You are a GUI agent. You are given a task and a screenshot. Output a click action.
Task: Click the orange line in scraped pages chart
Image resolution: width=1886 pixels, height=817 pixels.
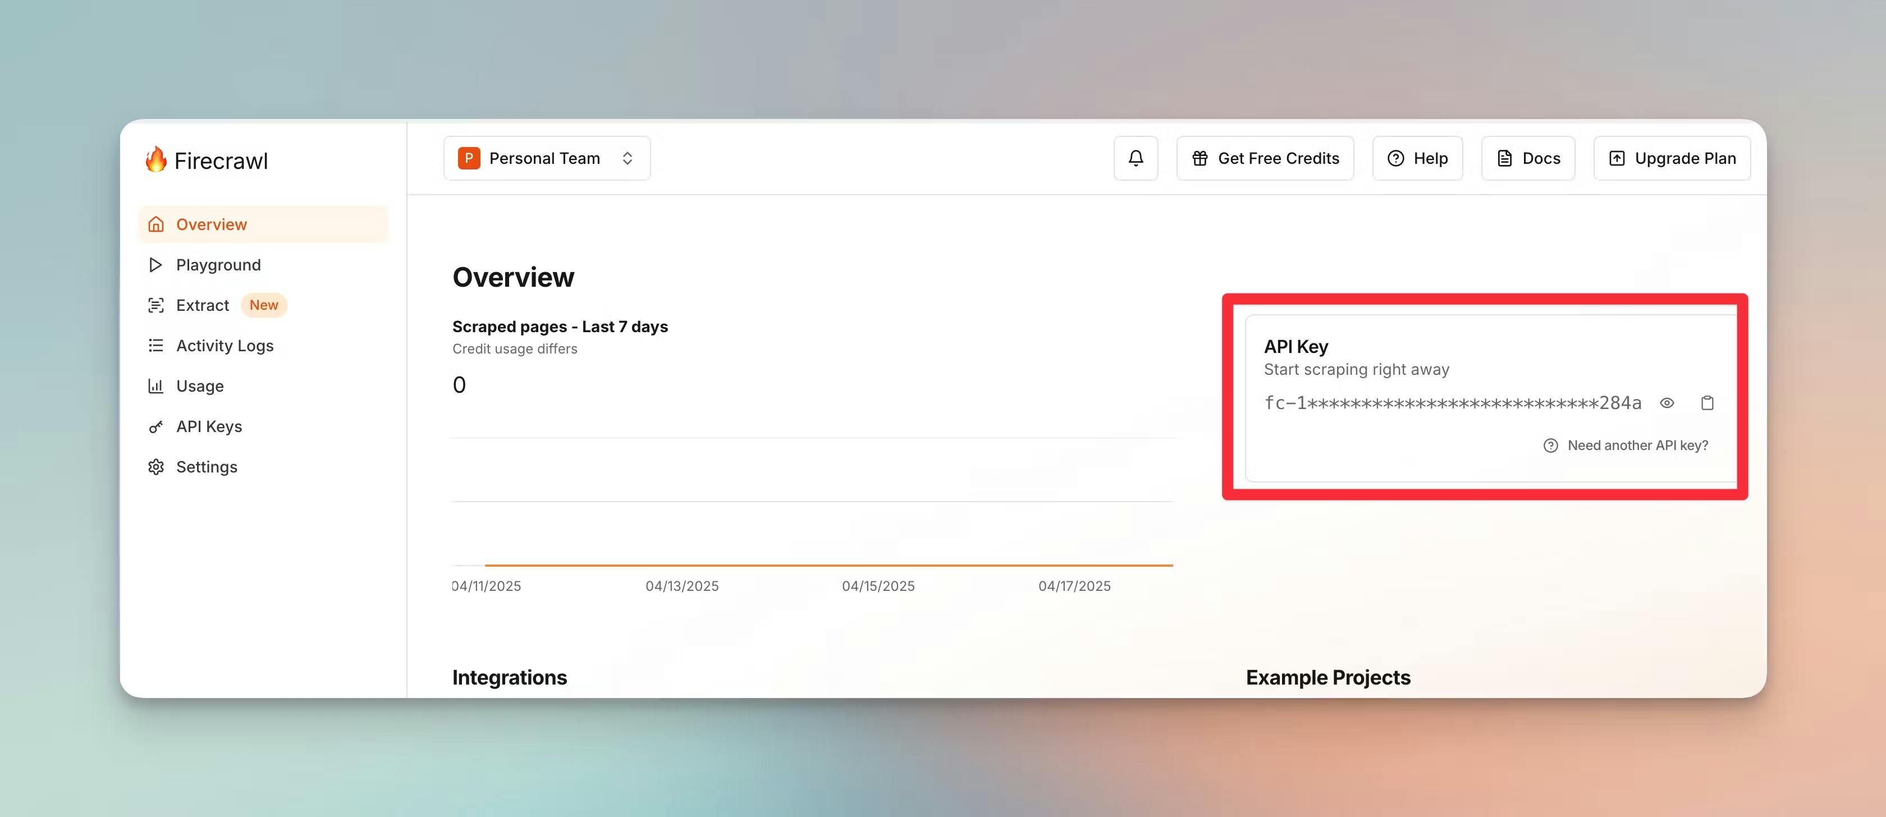(x=828, y=565)
